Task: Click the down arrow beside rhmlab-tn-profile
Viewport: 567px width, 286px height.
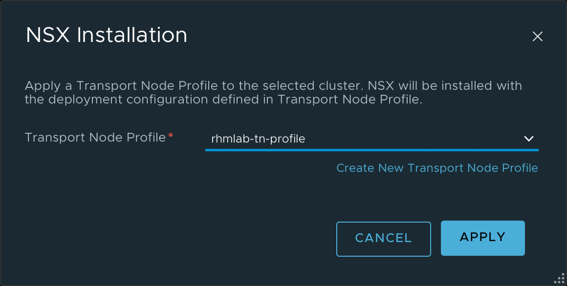Action: [x=529, y=139]
